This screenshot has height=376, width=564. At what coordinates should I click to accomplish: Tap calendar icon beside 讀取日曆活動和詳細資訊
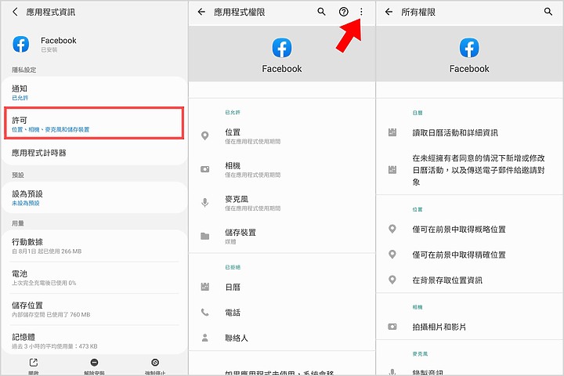[x=392, y=132]
